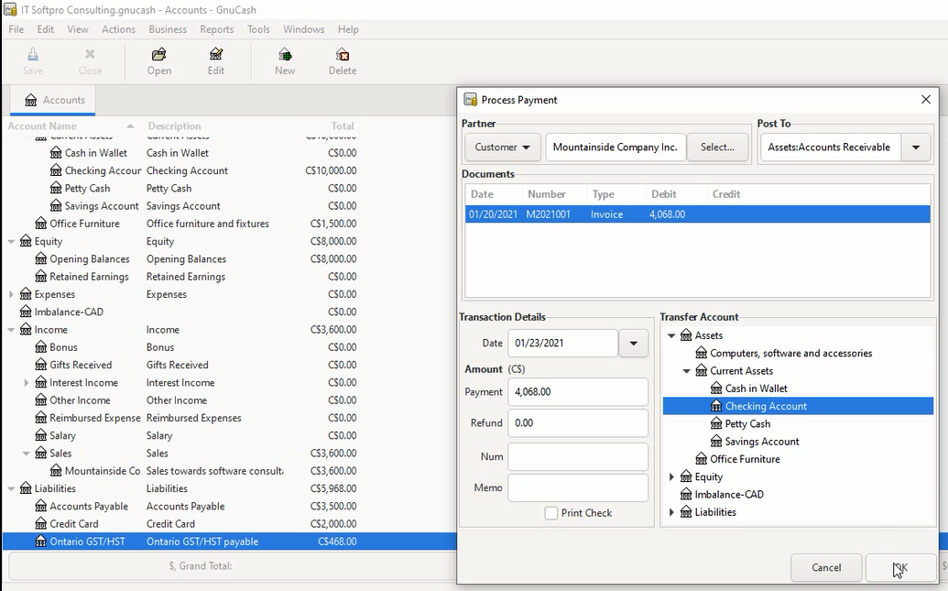
Task: Expand the Expenses account row
Action: pos(12,295)
